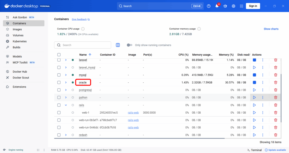Open the Learning center icon
The image size is (289, 153).
(225, 6)
